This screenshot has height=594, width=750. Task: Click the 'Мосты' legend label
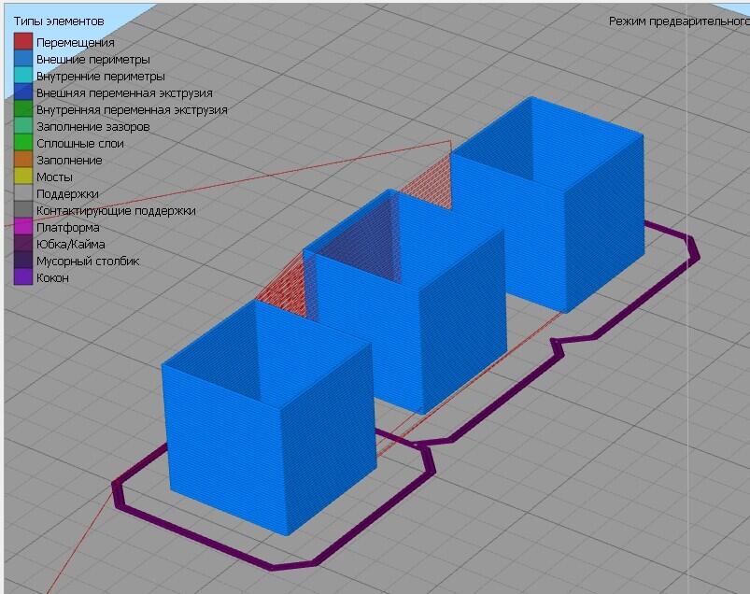(54, 177)
